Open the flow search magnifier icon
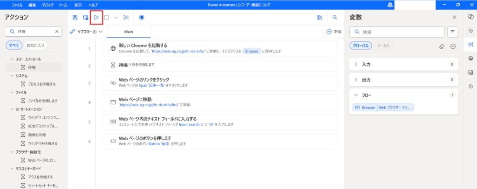The image size is (477, 189). pyautogui.click(x=334, y=17)
